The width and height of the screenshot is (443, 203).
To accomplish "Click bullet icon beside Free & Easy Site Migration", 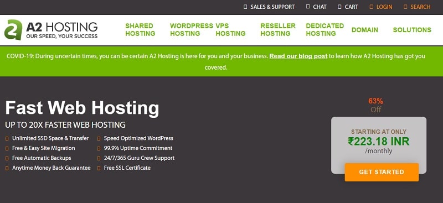I will 7,148.
